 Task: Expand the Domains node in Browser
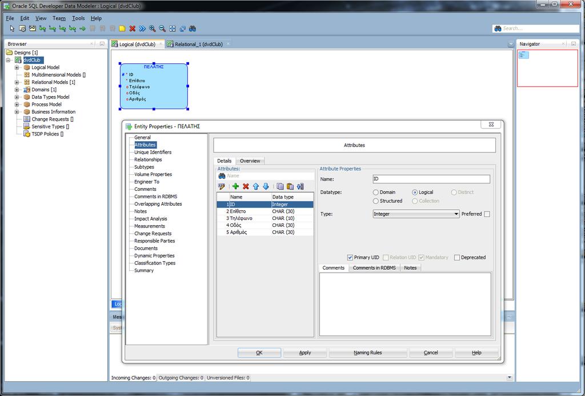point(17,90)
